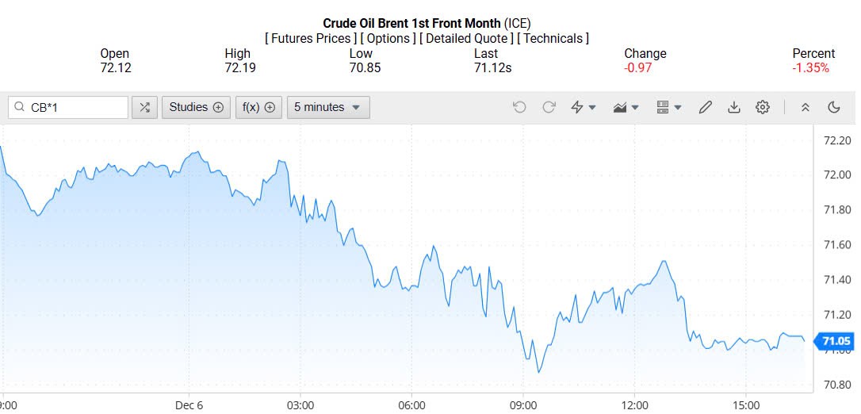861x414 pixels.
Task: Open the Futures Prices link
Action: tap(311, 38)
